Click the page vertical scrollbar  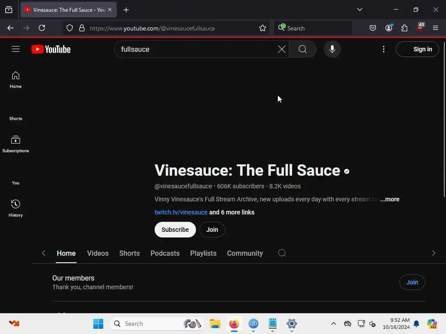(444, 119)
